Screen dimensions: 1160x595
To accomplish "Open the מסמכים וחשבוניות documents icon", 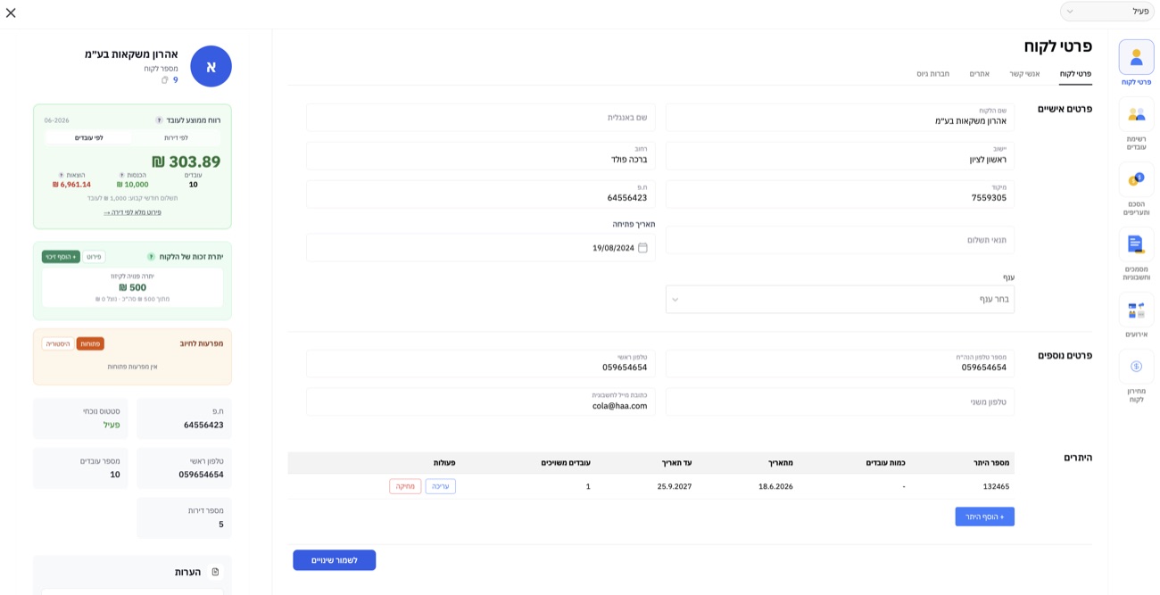I will (x=1136, y=244).
